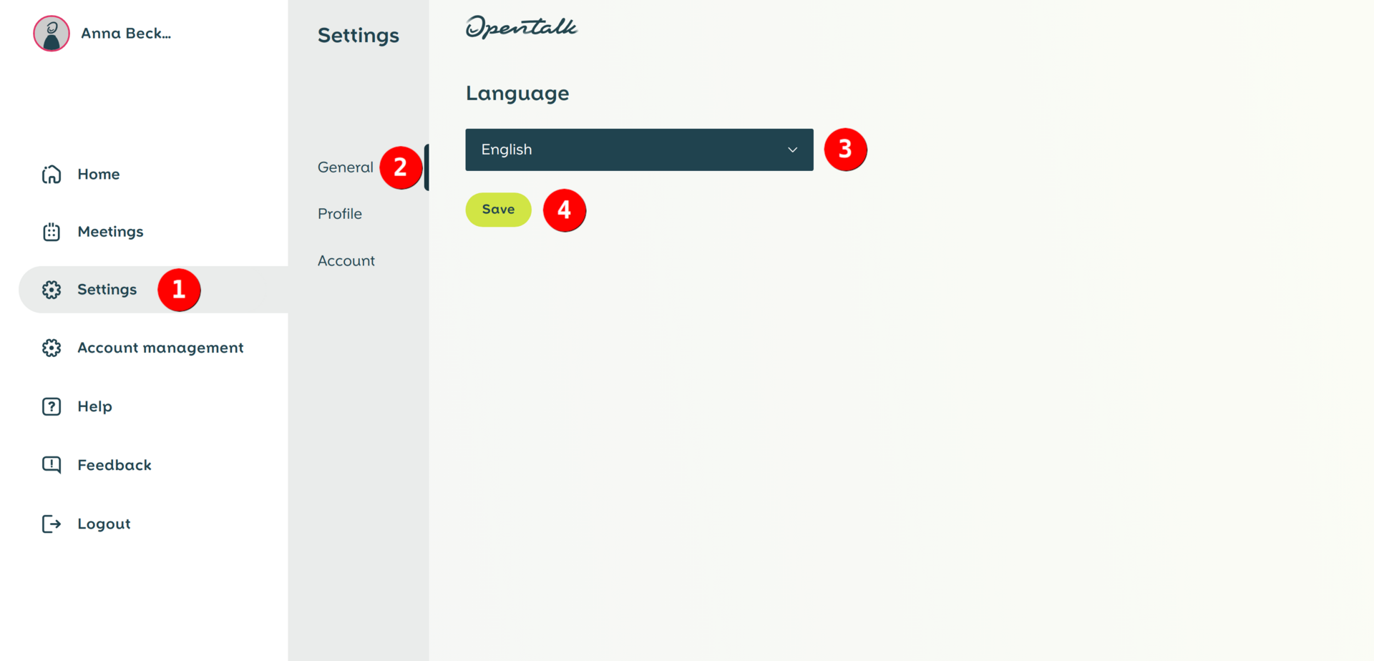
Task: Expand language options via the chevron
Action: point(791,150)
